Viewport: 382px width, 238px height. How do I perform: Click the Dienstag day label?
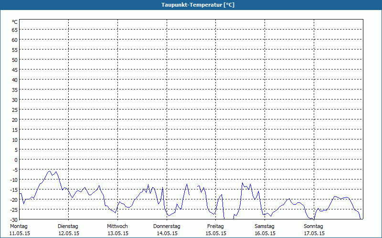pyautogui.click(x=68, y=227)
